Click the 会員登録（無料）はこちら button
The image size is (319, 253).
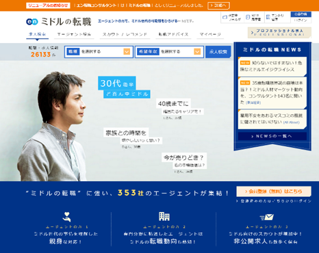click(274, 191)
